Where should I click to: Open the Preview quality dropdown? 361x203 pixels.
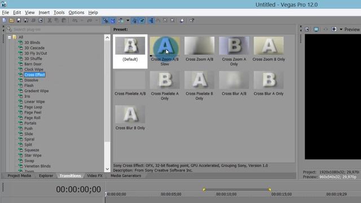pos(352,29)
